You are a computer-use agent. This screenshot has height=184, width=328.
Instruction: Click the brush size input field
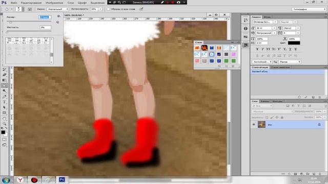coord(45,17)
